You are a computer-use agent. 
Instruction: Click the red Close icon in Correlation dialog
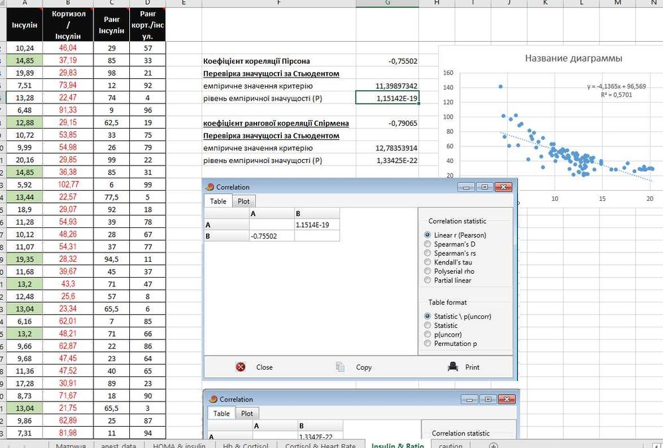[x=241, y=367]
